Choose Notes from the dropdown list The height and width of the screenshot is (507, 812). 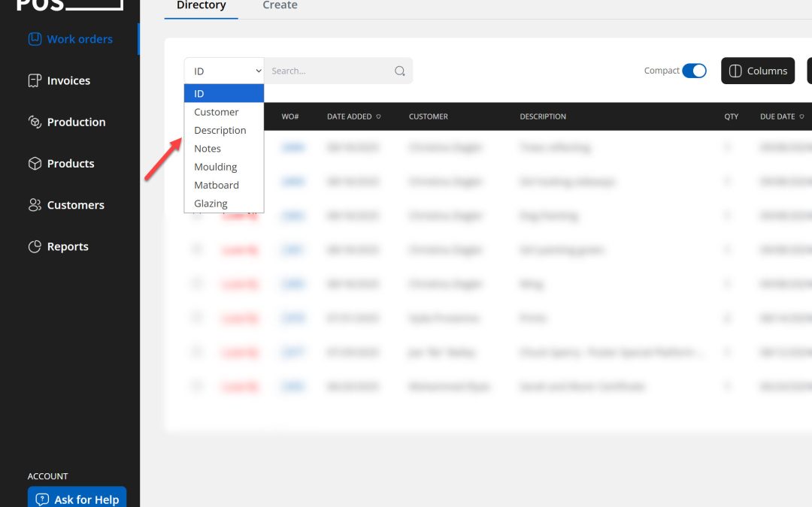(224, 149)
